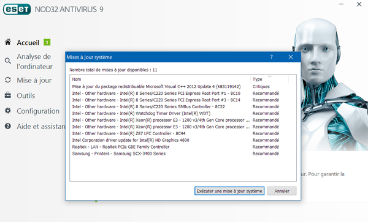
Task: Click the refresh icon beside Mise à jour
Action: (x=8, y=80)
